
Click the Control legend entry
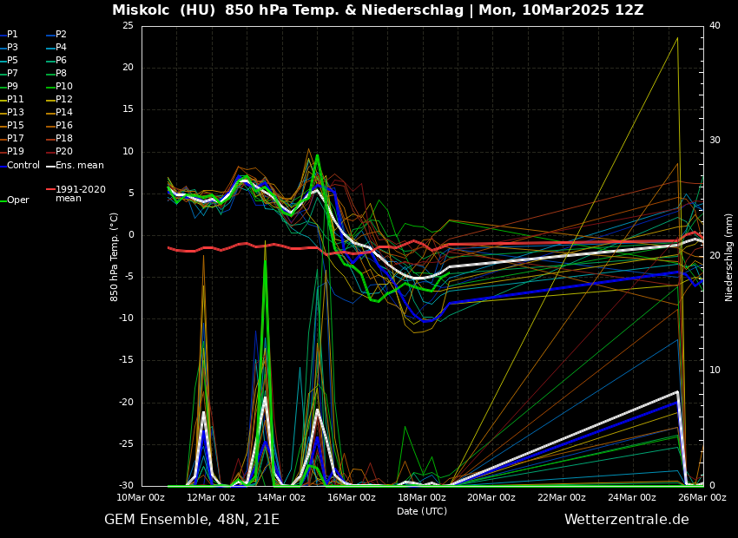(23, 165)
